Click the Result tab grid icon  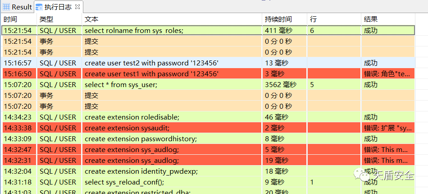click(6, 7)
